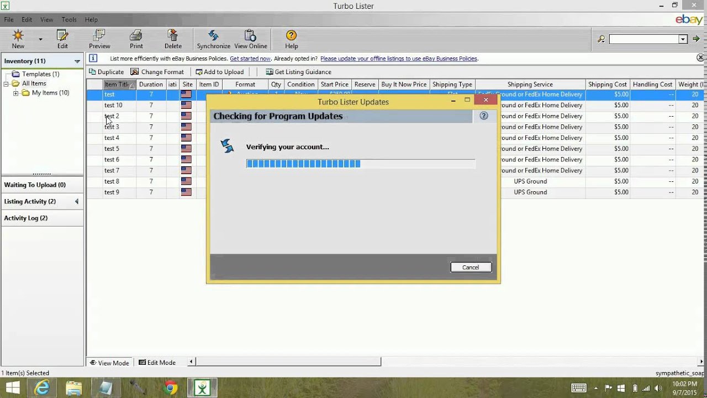Click the volume icon in system tray
This screenshot has width=707, height=398.
pyautogui.click(x=658, y=388)
